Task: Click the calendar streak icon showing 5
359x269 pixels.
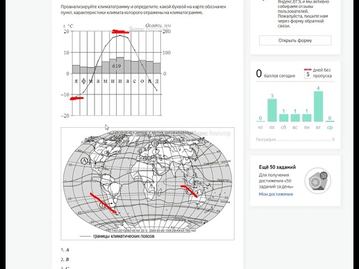Action: [308, 74]
